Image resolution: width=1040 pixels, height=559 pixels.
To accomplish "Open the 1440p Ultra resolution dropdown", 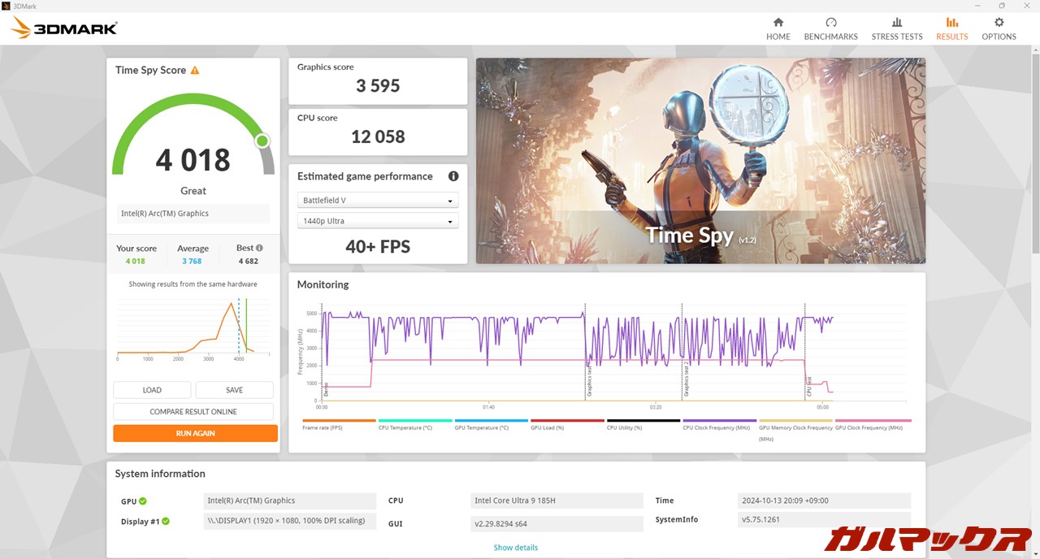I will pyautogui.click(x=378, y=221).
